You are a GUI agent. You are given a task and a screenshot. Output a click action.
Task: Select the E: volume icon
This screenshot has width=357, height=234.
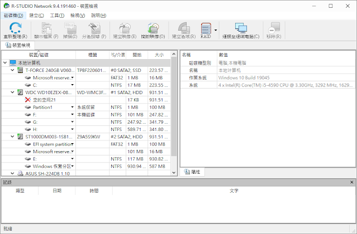pyautogui.click(x=28, y=159)
